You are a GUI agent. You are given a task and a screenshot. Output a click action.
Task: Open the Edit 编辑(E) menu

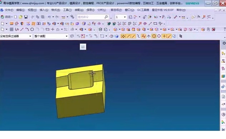tap(20, 10)
